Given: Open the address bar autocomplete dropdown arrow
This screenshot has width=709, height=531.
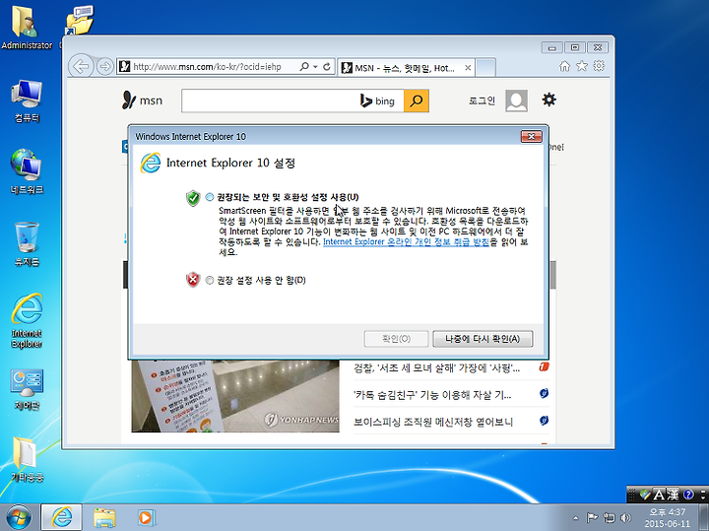Looking at the screenshot, I should point(315,67).
